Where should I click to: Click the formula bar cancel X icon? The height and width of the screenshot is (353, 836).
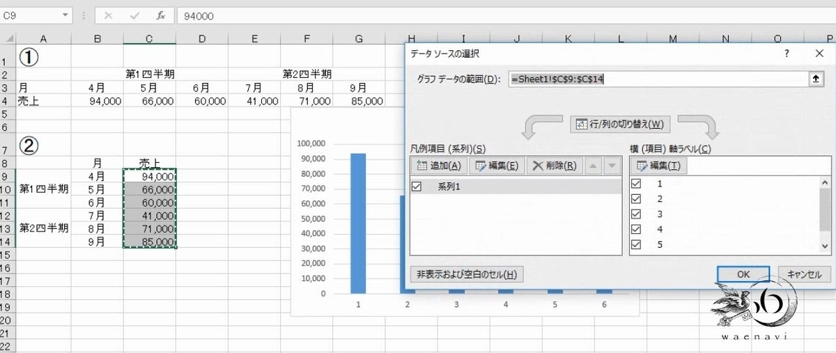pyautogui.click(x=108, y=15)
